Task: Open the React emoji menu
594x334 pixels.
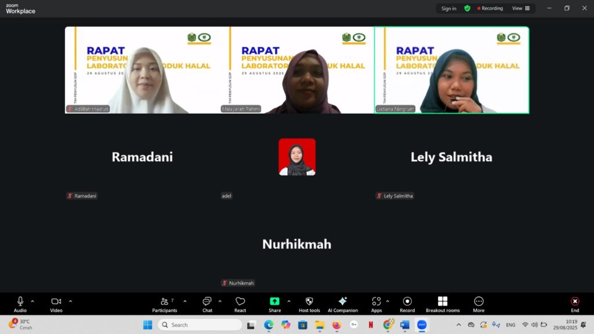Action: click(x=240, y=304)
